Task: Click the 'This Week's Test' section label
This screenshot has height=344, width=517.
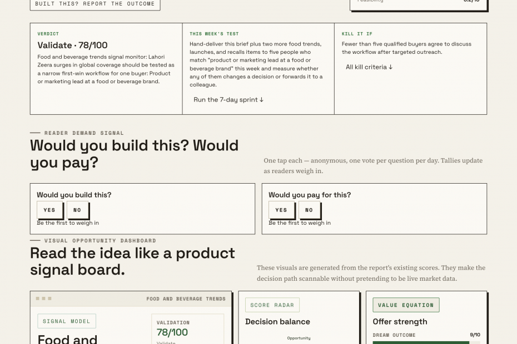Action: coord(214,34)
